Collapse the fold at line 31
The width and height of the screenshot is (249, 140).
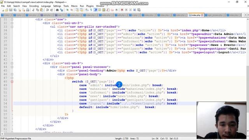(12, 19)
